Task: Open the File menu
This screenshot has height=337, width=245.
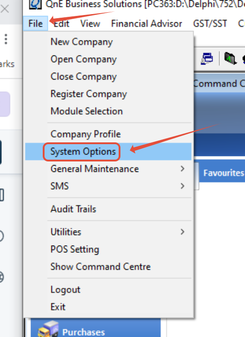Action: tap(35, 24)
